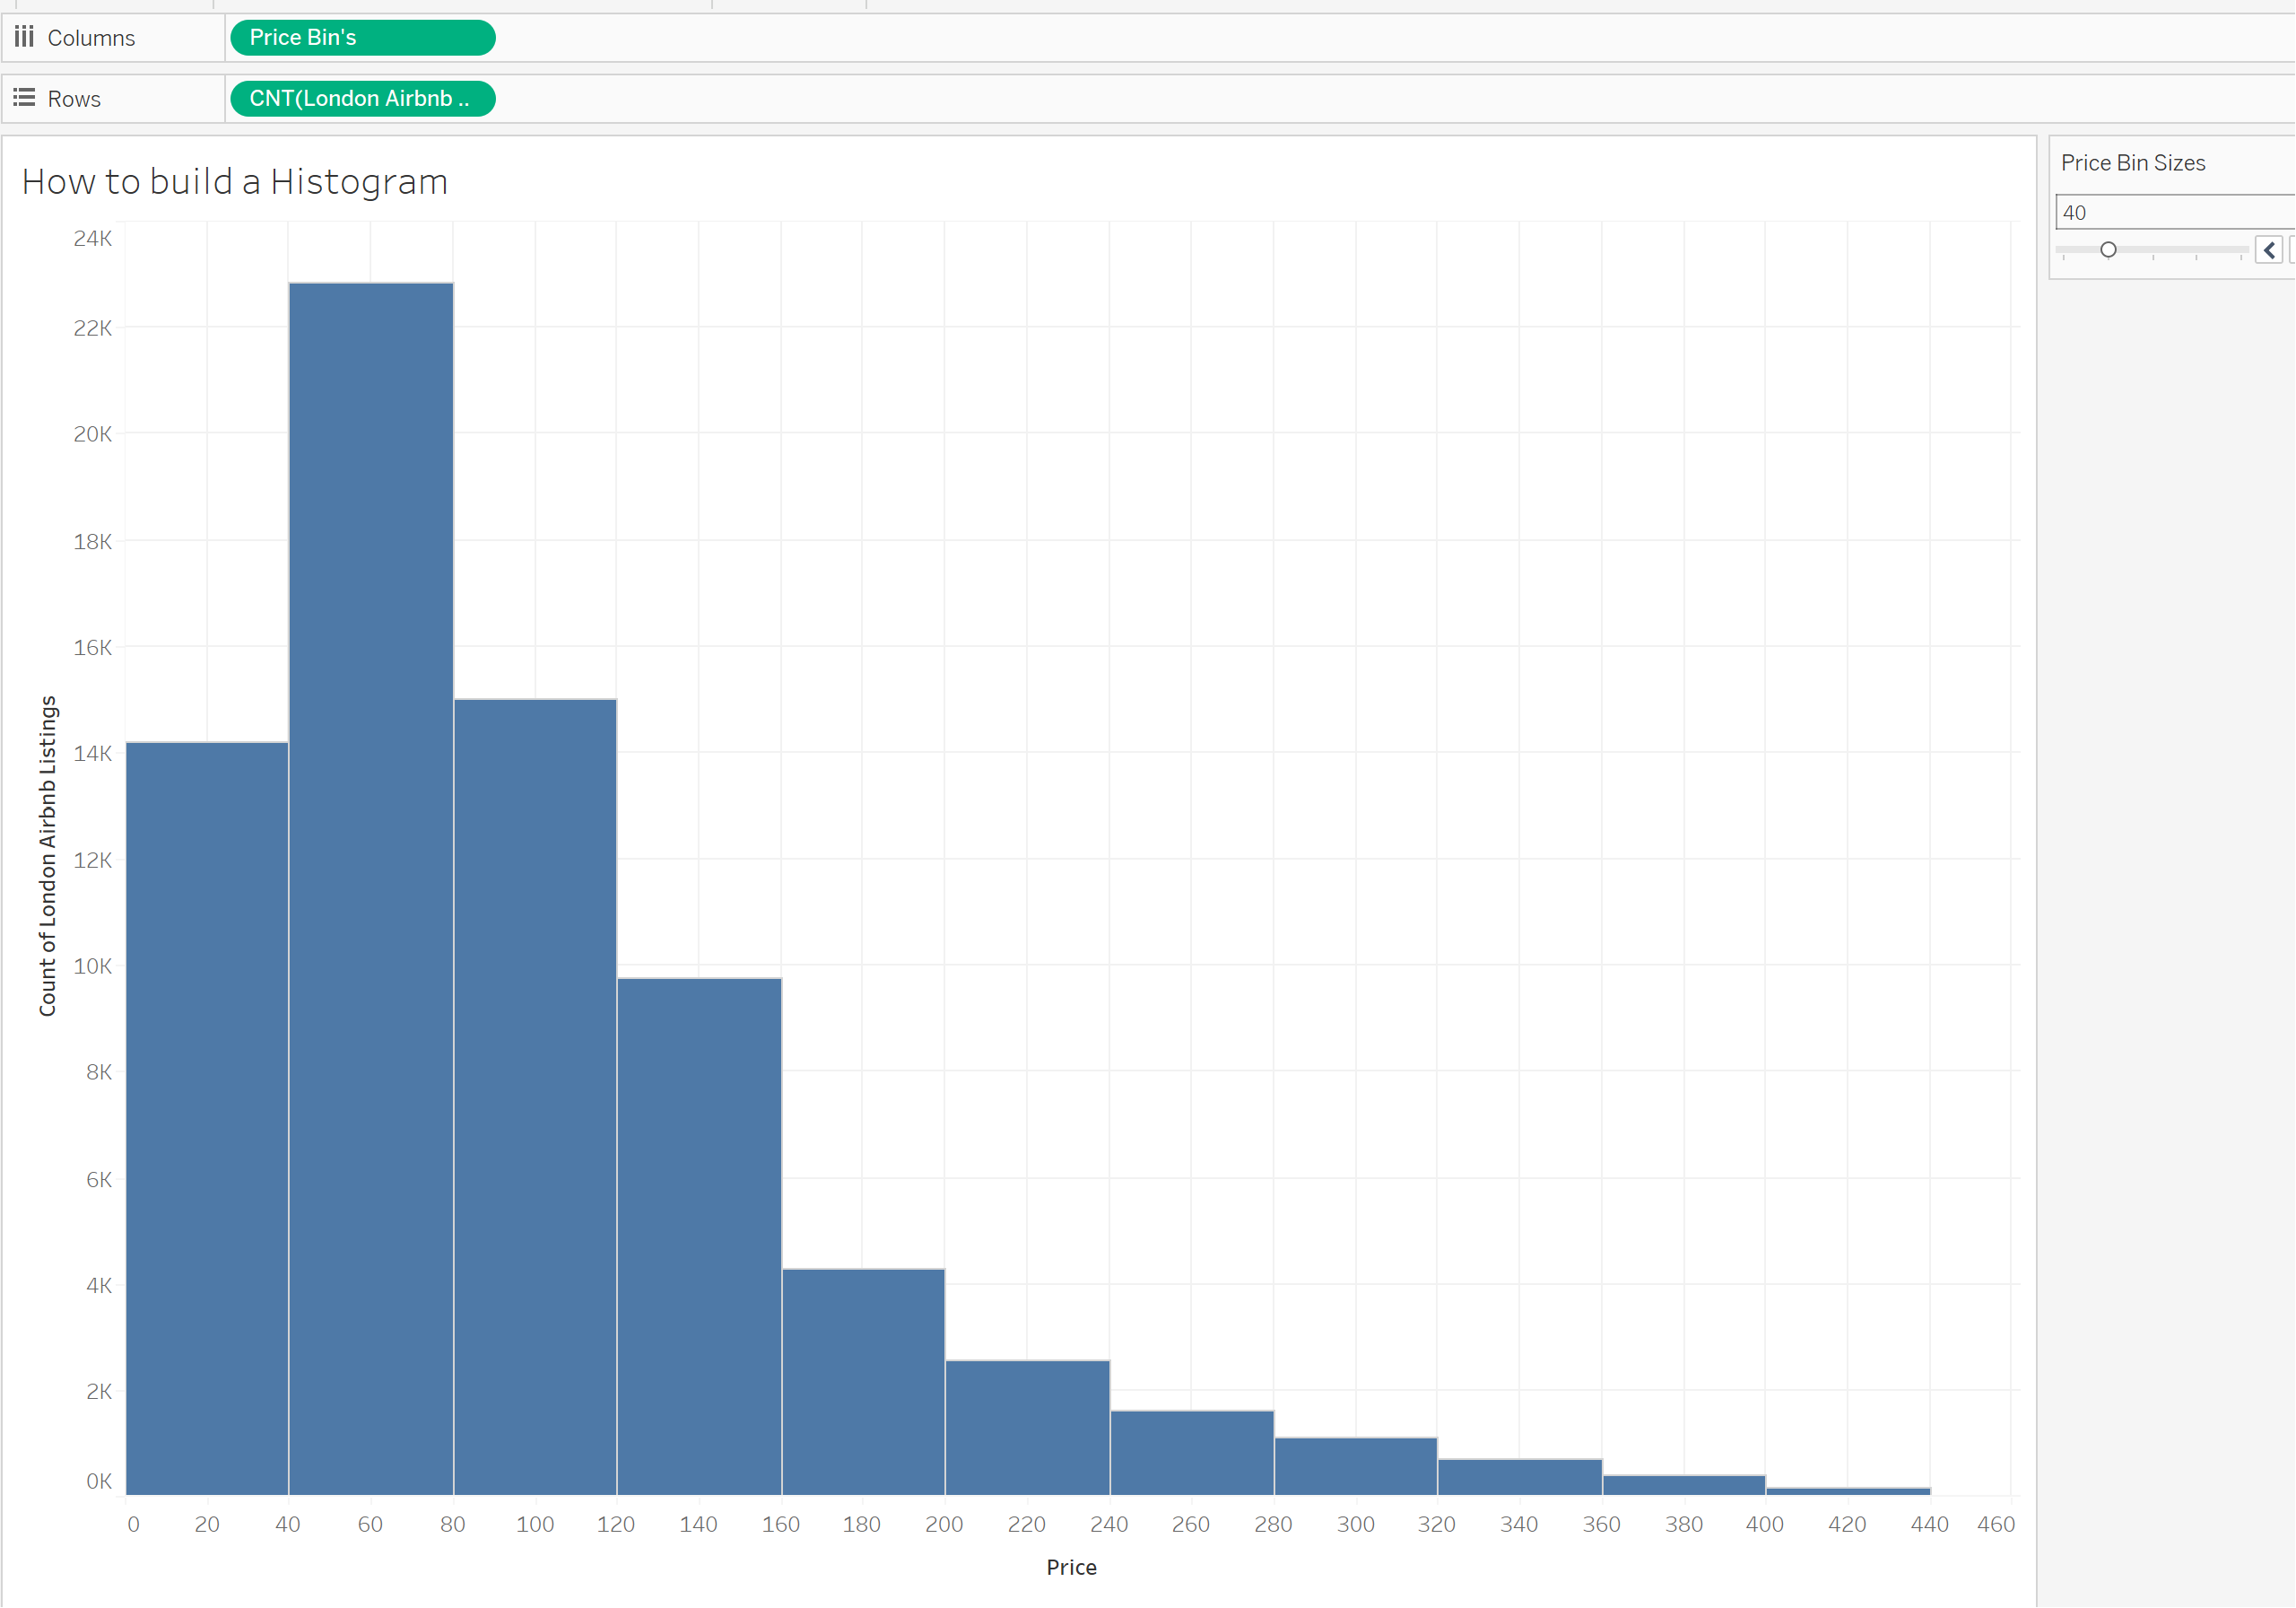Select the histogram bar for 160-200

(863, 1382)
